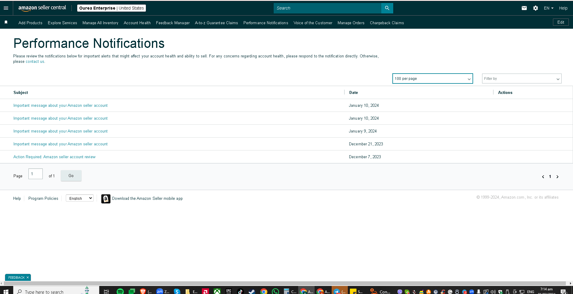Open the 100 per page dropdown
Viewport: 573px width, 294px height.
coord(432,79)
